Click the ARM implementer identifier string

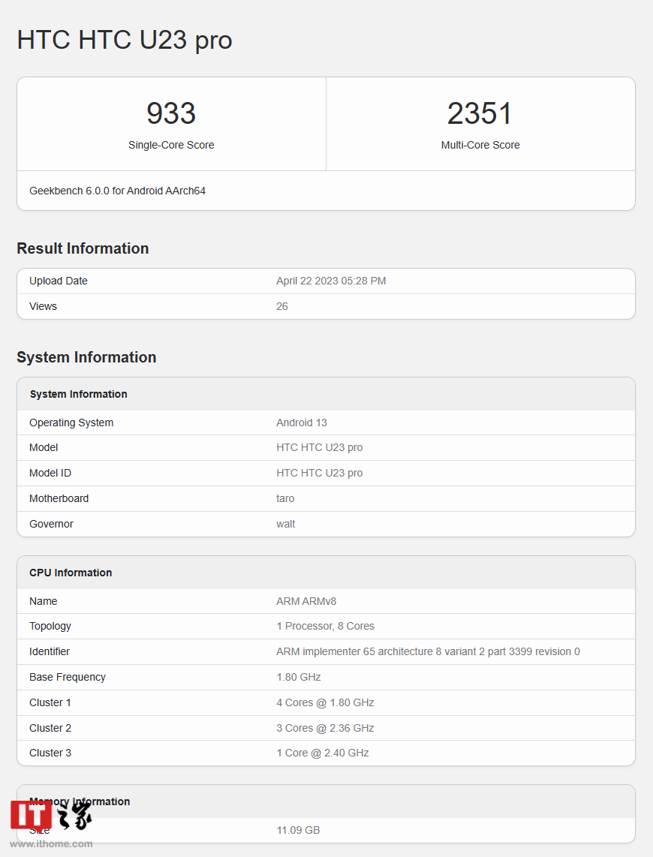pyautogui.click(x=428, y=651)
